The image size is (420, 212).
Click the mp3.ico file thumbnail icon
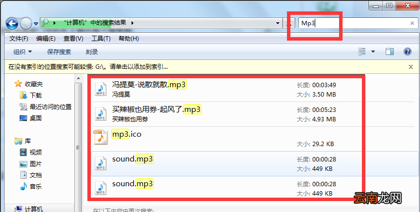(x=100, y=137)
